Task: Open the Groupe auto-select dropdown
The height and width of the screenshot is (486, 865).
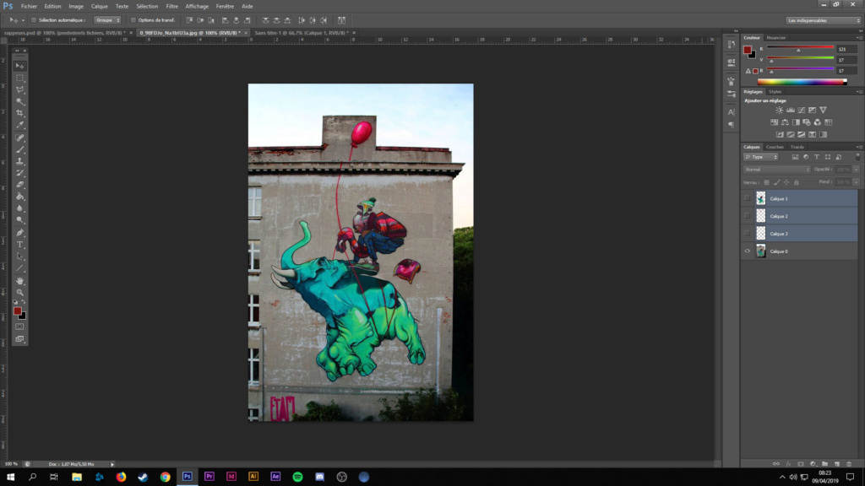Action: pos(107,20)
